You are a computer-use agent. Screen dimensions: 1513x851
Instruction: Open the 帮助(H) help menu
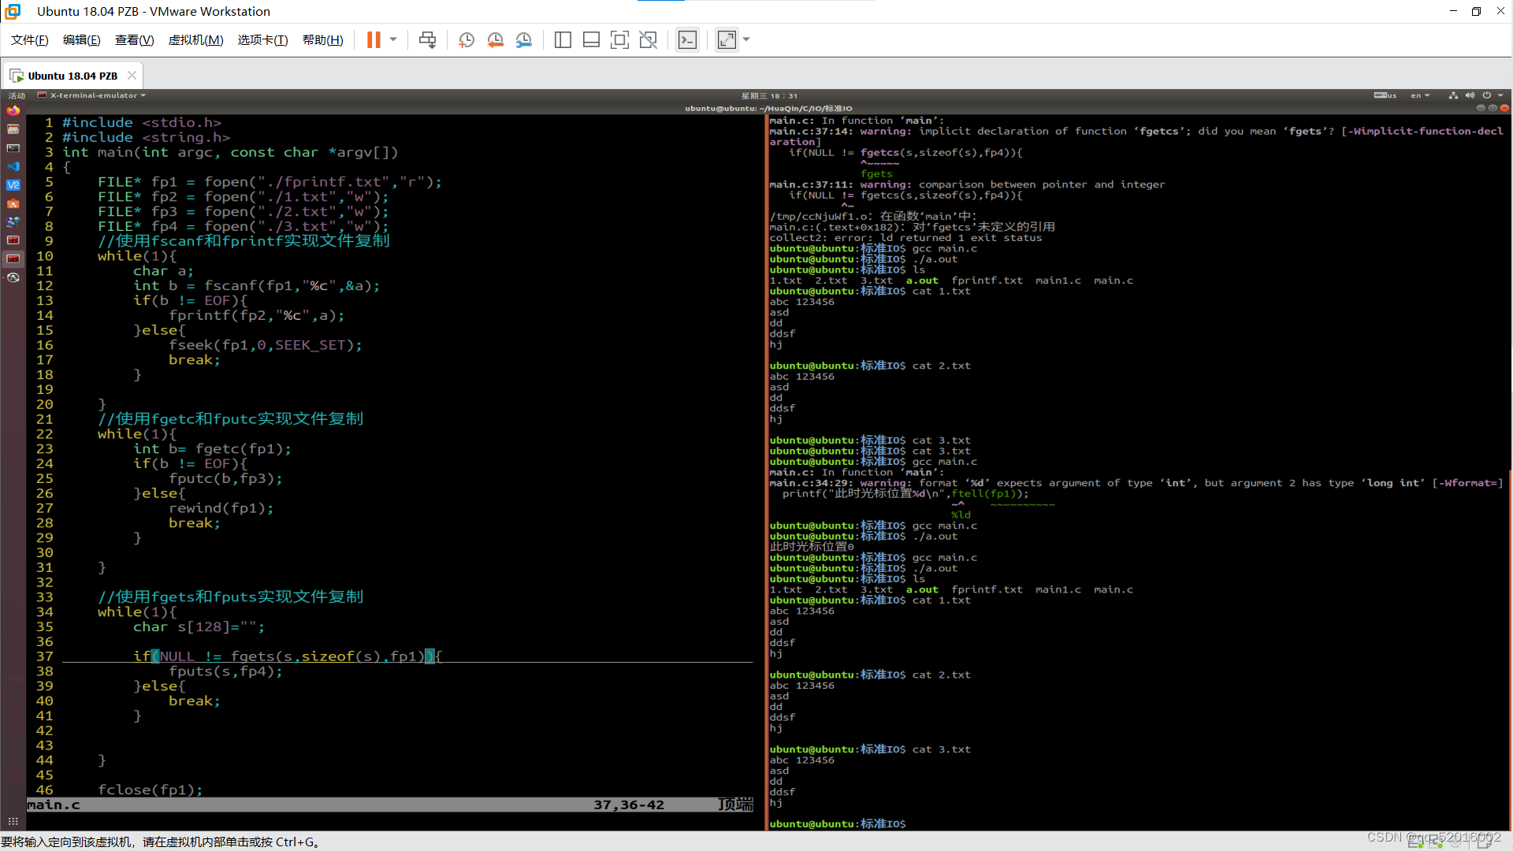click(322, 40)
